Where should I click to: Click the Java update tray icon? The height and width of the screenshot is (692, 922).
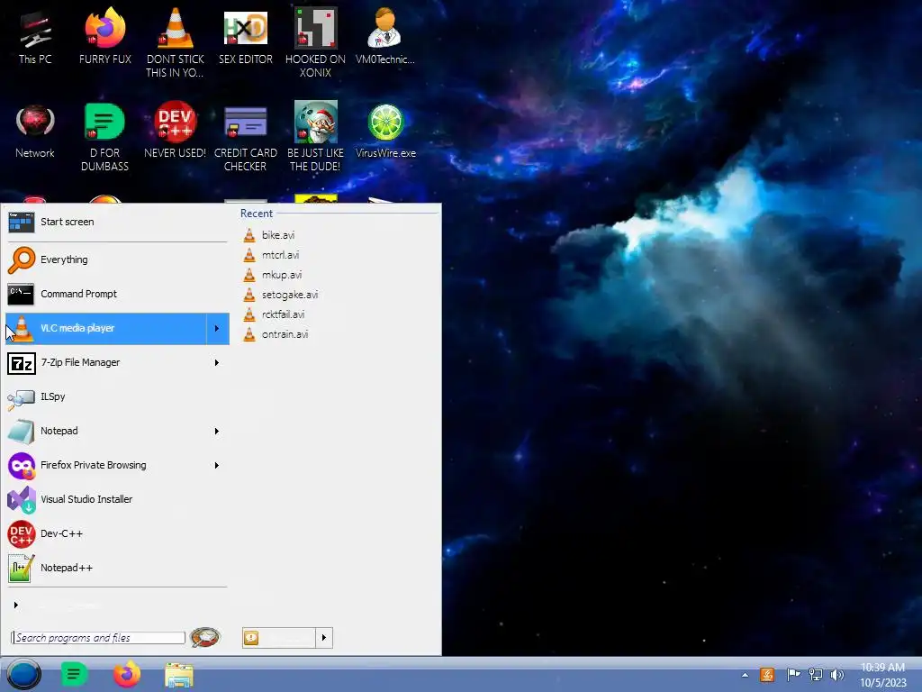767,675
